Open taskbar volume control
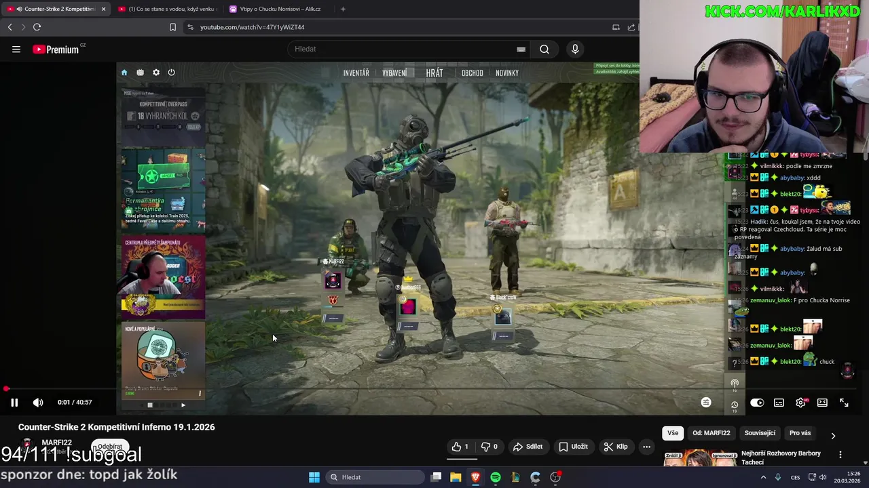 tap(822, 477)
